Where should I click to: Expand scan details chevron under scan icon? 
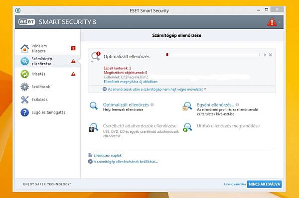pos(92,62)
